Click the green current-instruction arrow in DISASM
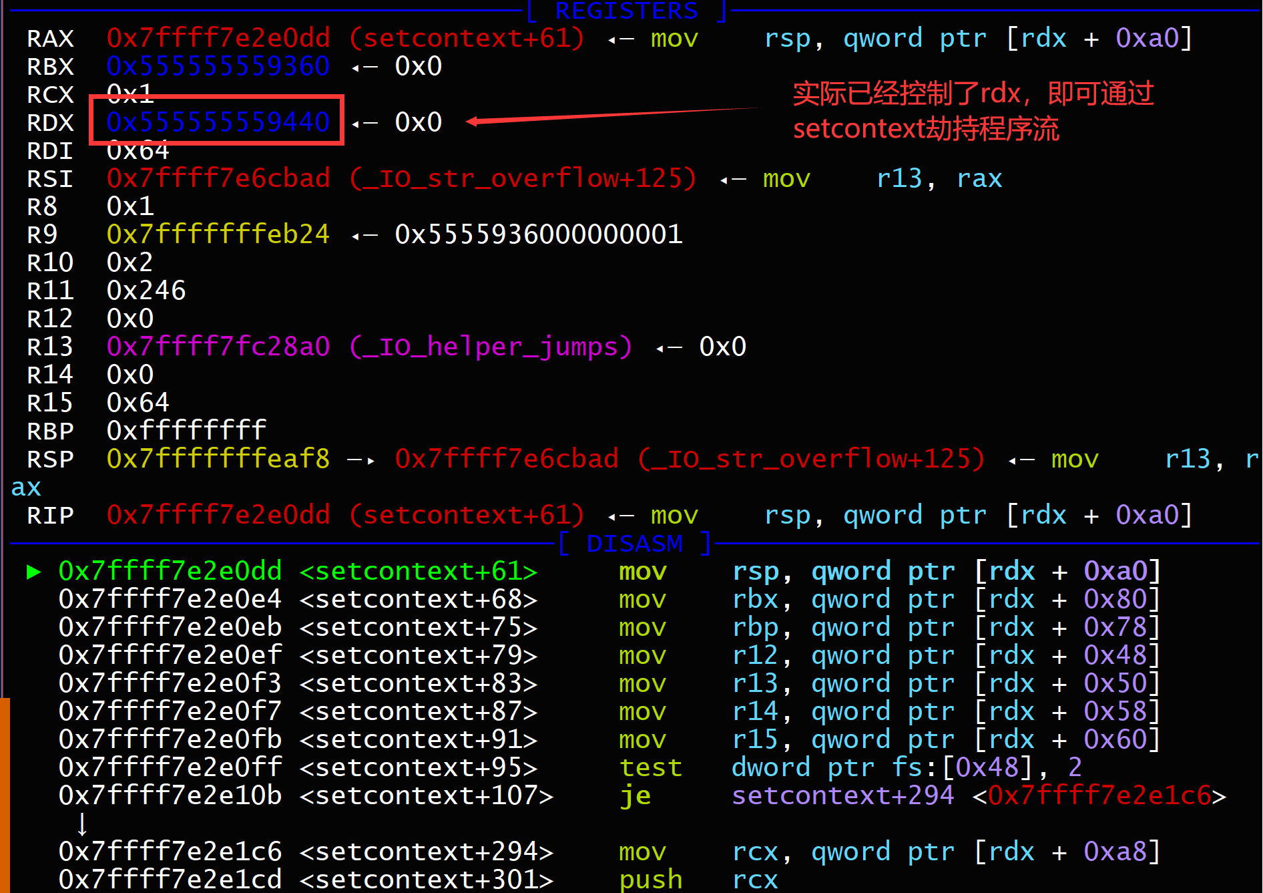Screen dimensions: 1263x893 coord(33,572)
